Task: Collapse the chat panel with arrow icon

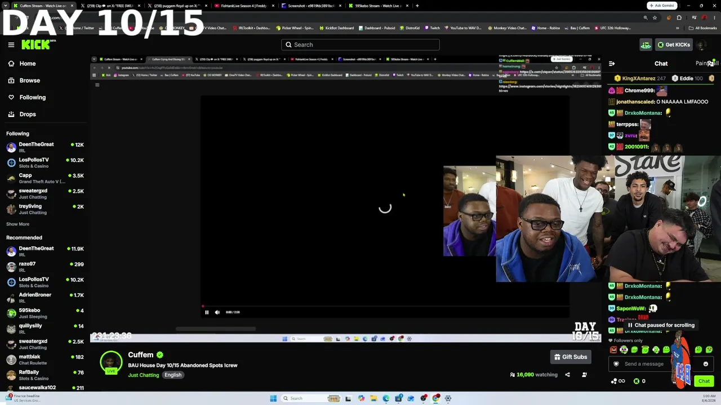Action: pos(612,64)
